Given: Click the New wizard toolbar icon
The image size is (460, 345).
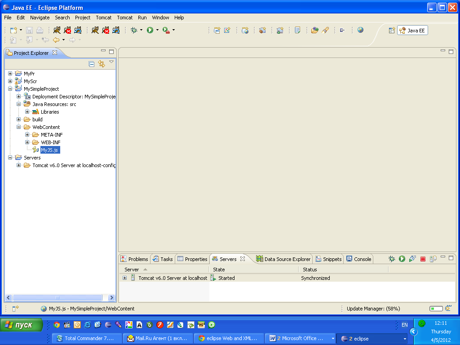Looking at the screenshot, I should coord(13,30).
